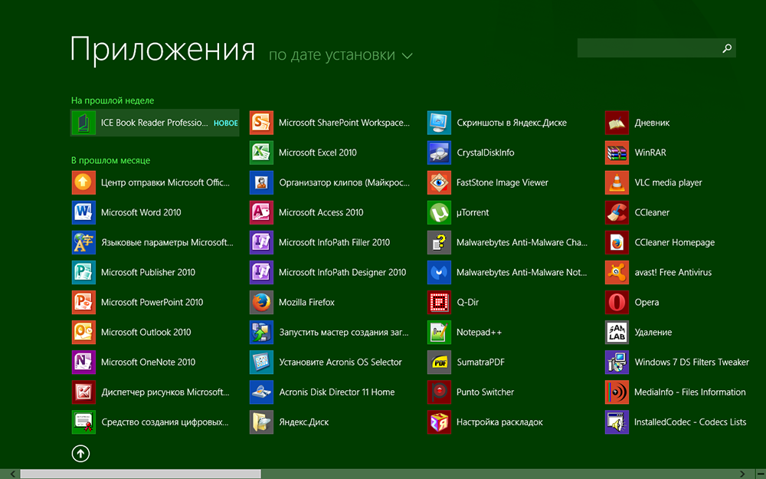Start µTorrent icon
766x479 pixels.
click(x=439, y=212)
